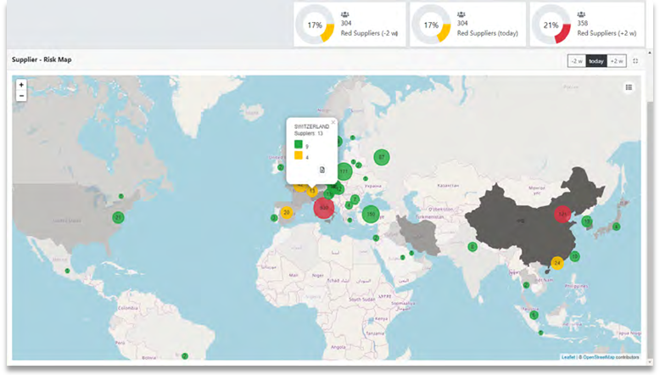Open the OpenStreetMap contributors link
Image resolution: width=660 pixels, height=375 pixels.
611,357
